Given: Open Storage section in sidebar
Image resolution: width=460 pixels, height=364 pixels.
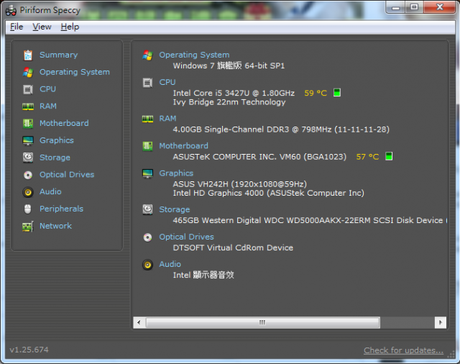Looking at the screenshot, I should click(x=55, y=158).
